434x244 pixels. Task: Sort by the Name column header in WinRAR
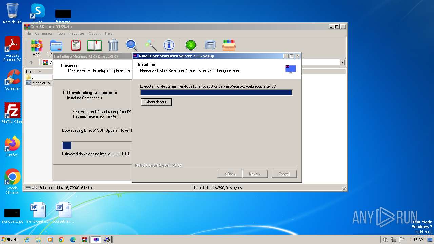pyautogui.click(x=39, y=71)
